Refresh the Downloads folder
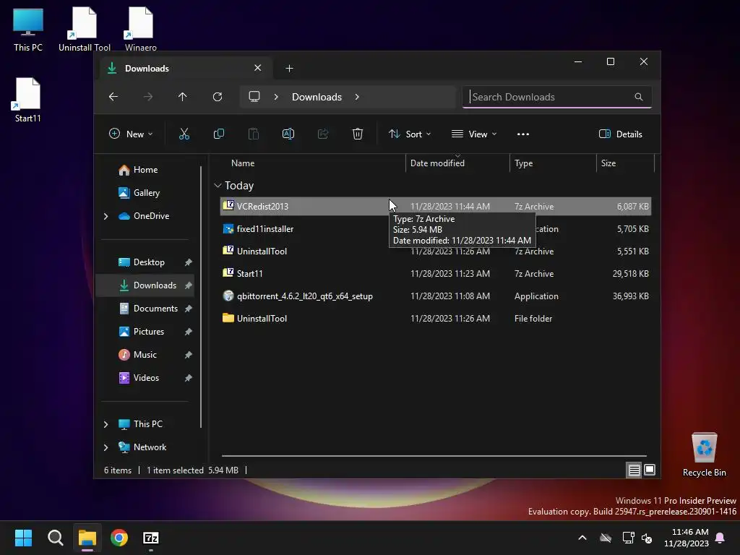Screen dimensions: 740x555 pyautogui.click(x=218, y=97)
